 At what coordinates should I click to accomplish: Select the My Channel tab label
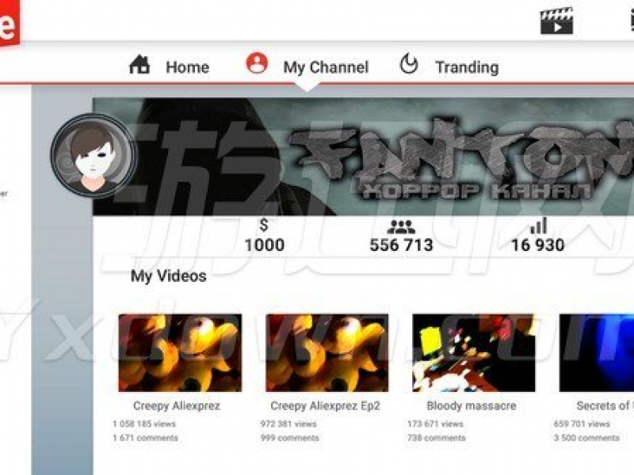click(326, 67)
